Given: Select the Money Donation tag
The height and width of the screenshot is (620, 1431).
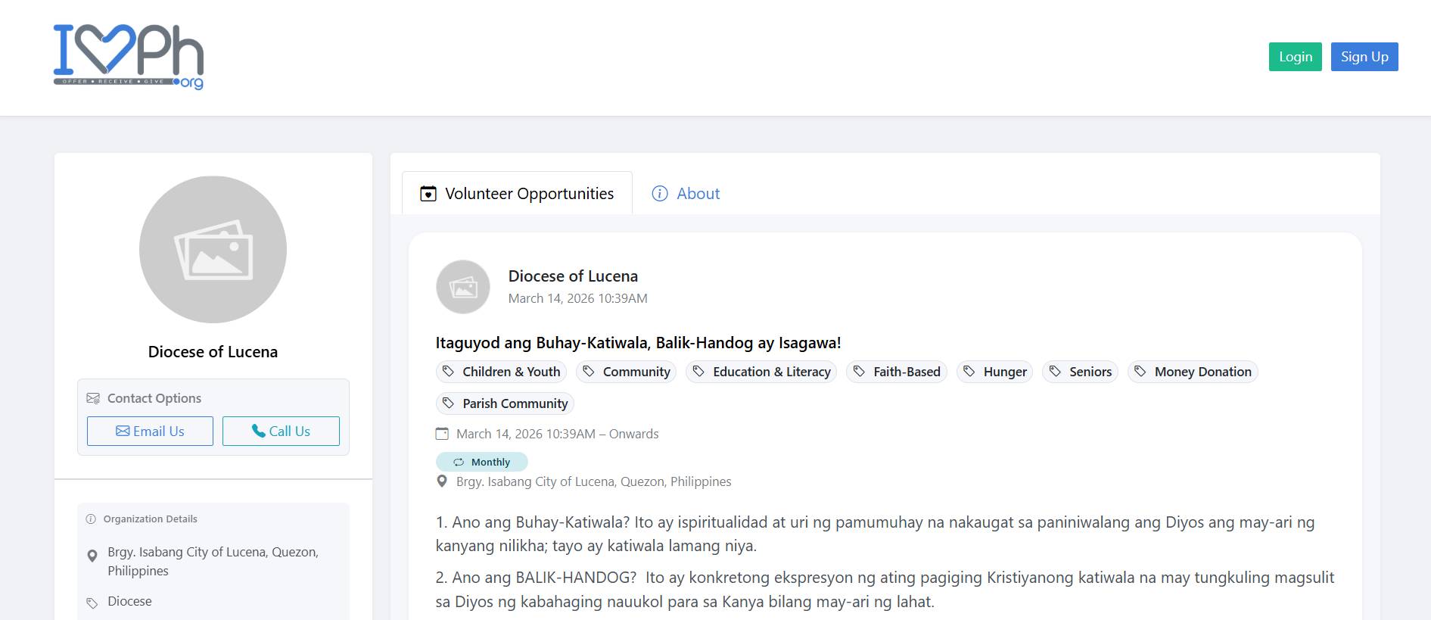Looking at the screenshot, I should tap(1193, 372).
